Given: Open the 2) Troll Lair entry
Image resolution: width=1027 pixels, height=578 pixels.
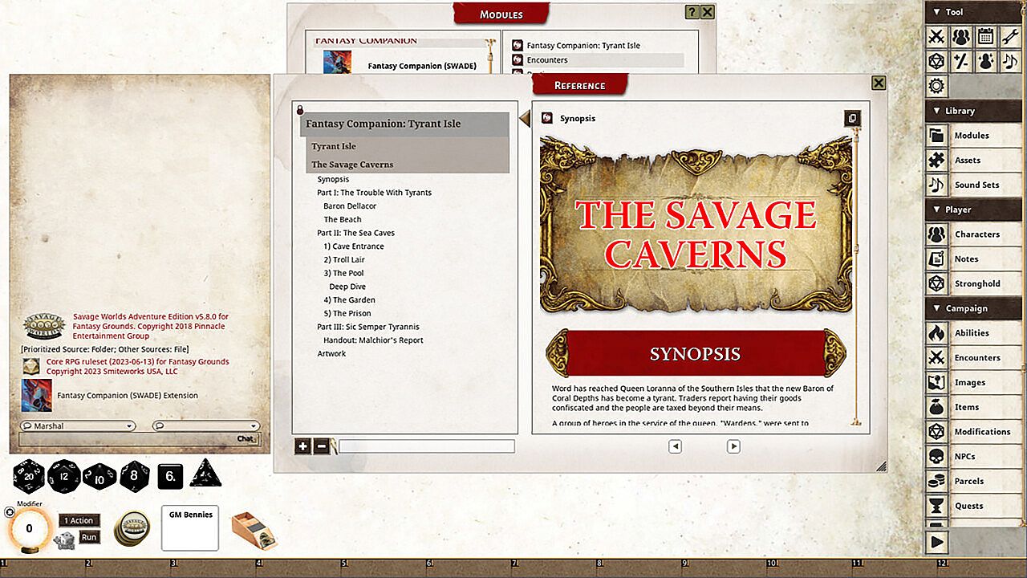Looking at the screenshot, I should click(344, 260).
